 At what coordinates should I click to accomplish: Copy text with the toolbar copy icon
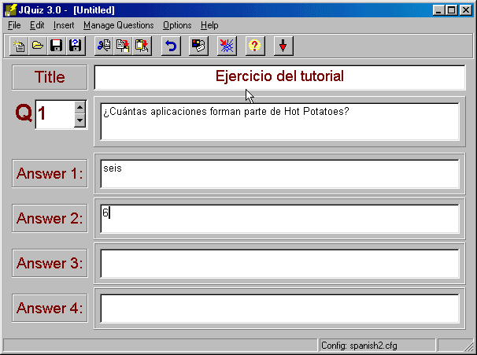123,46
